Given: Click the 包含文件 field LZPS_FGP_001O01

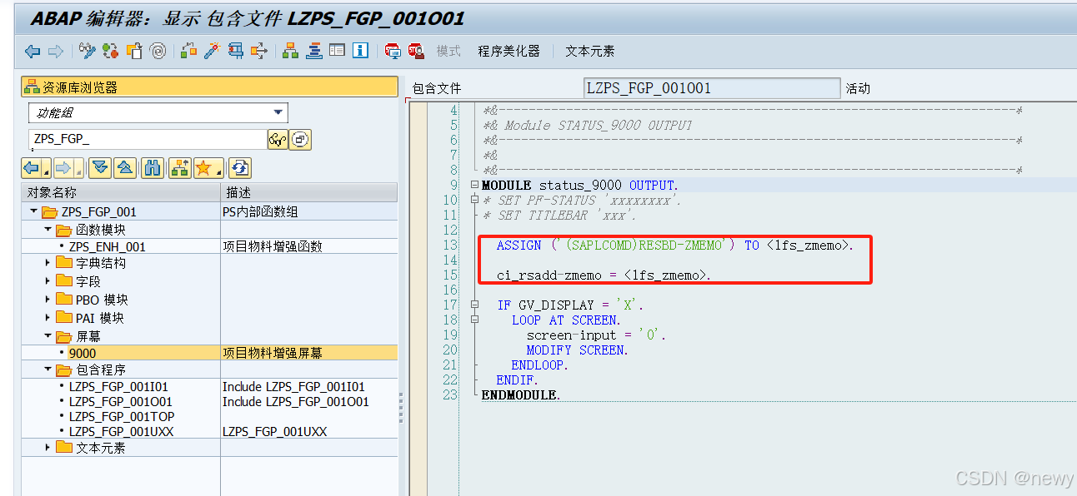Looking at the screenshot, I should [712, 88].
